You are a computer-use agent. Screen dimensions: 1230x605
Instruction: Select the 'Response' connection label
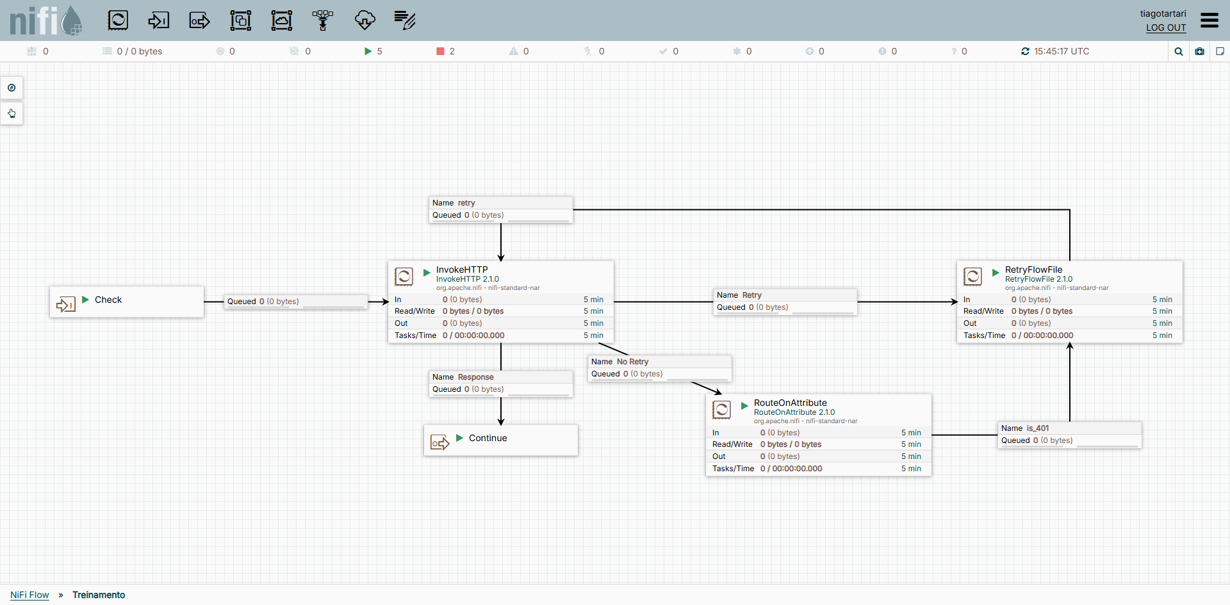tap(501, 383)
